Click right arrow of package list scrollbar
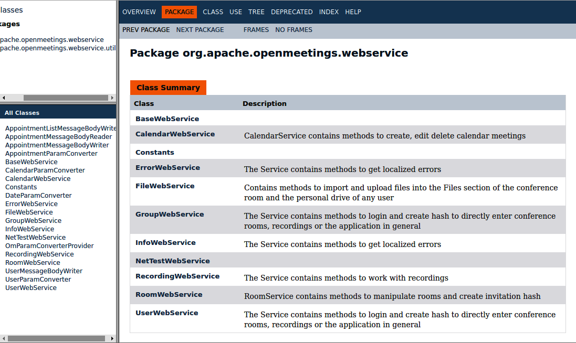The height and width of the screenshot is (343, 576). pos(112,98)
